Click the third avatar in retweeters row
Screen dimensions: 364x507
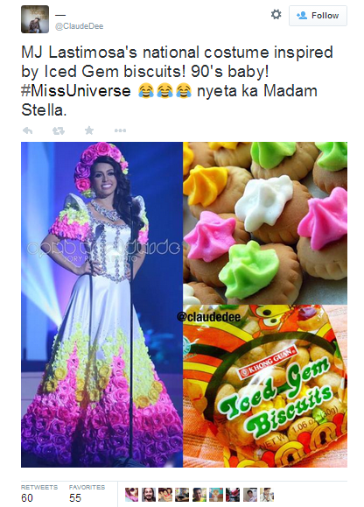165,495
